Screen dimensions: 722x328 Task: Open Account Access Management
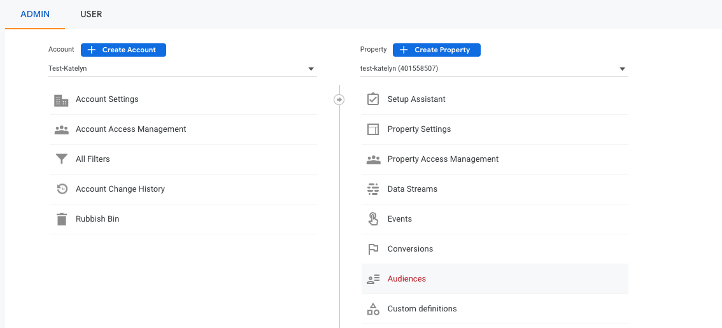(183, 129)
